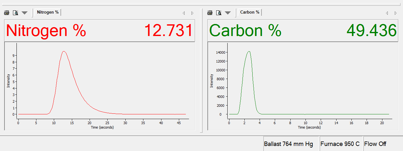Click the right tab-scroll arrow in Carbon panel
The height and width of the screenshot is (151, 403).
pyautogui.click(x=395, y=13)
